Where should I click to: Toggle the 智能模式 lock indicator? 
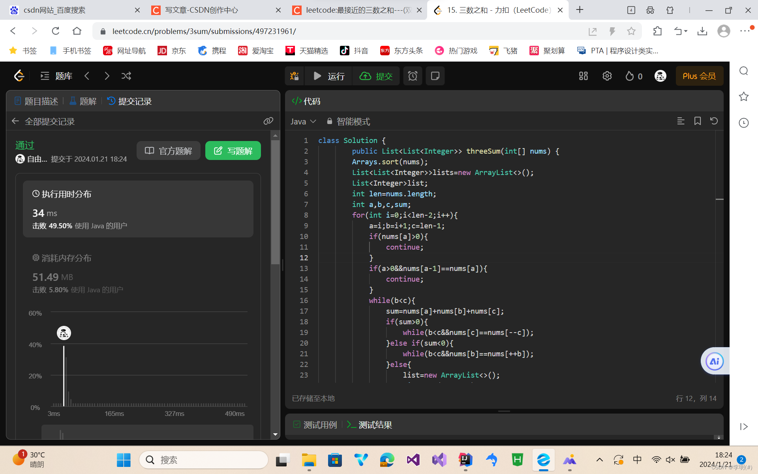click(x=330, y=121)
